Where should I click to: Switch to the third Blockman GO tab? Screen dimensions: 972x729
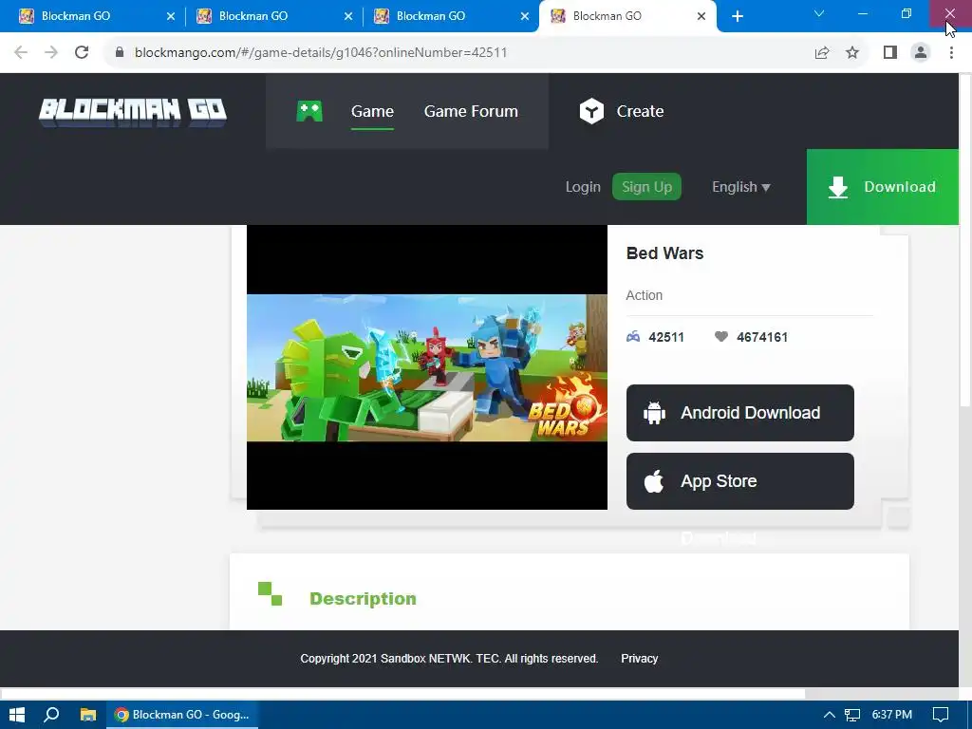pos(451,16)
